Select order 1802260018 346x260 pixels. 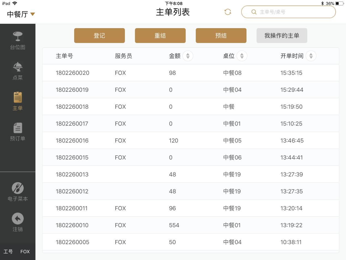[x=191, y=107]
